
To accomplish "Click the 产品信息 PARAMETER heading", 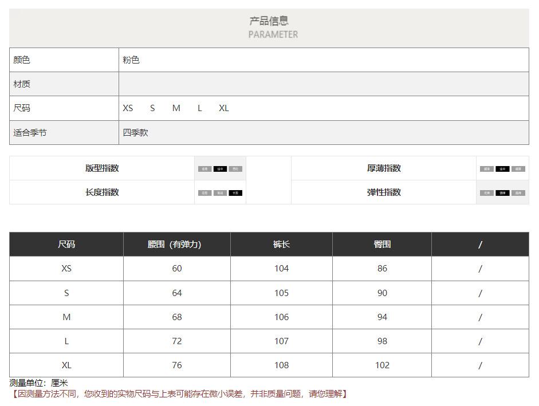I will tap(269, 27).
